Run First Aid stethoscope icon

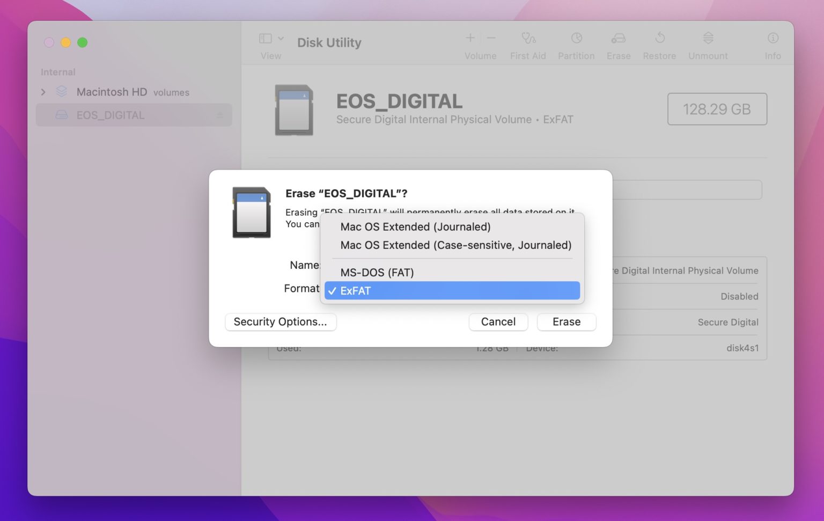pos(528,38)
